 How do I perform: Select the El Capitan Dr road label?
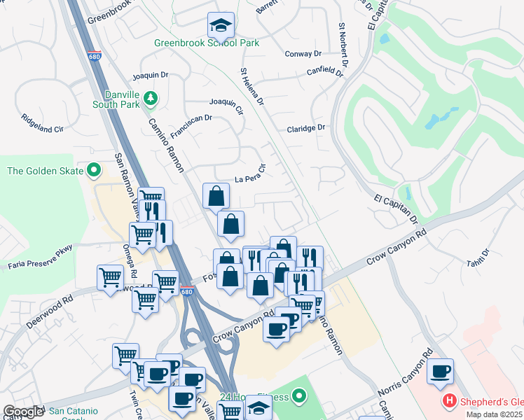coord(396,209)
